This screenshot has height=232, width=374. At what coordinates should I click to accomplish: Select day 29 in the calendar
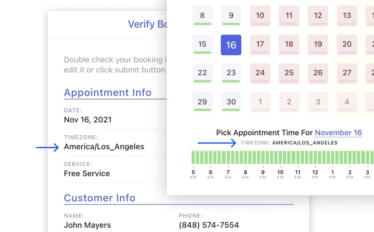pos(202,102)
